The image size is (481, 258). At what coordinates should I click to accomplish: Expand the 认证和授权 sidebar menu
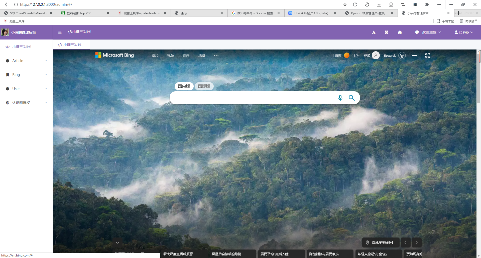pyautogui.click(x=26, y=103)
